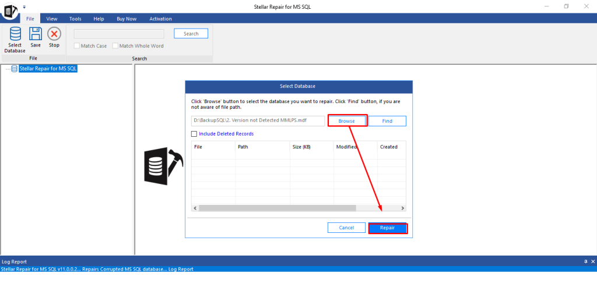Open the quick access toolbar dropdown arrow
This screenshot has height=301, width=597.
pyautogui.click(x=24, y=7)
